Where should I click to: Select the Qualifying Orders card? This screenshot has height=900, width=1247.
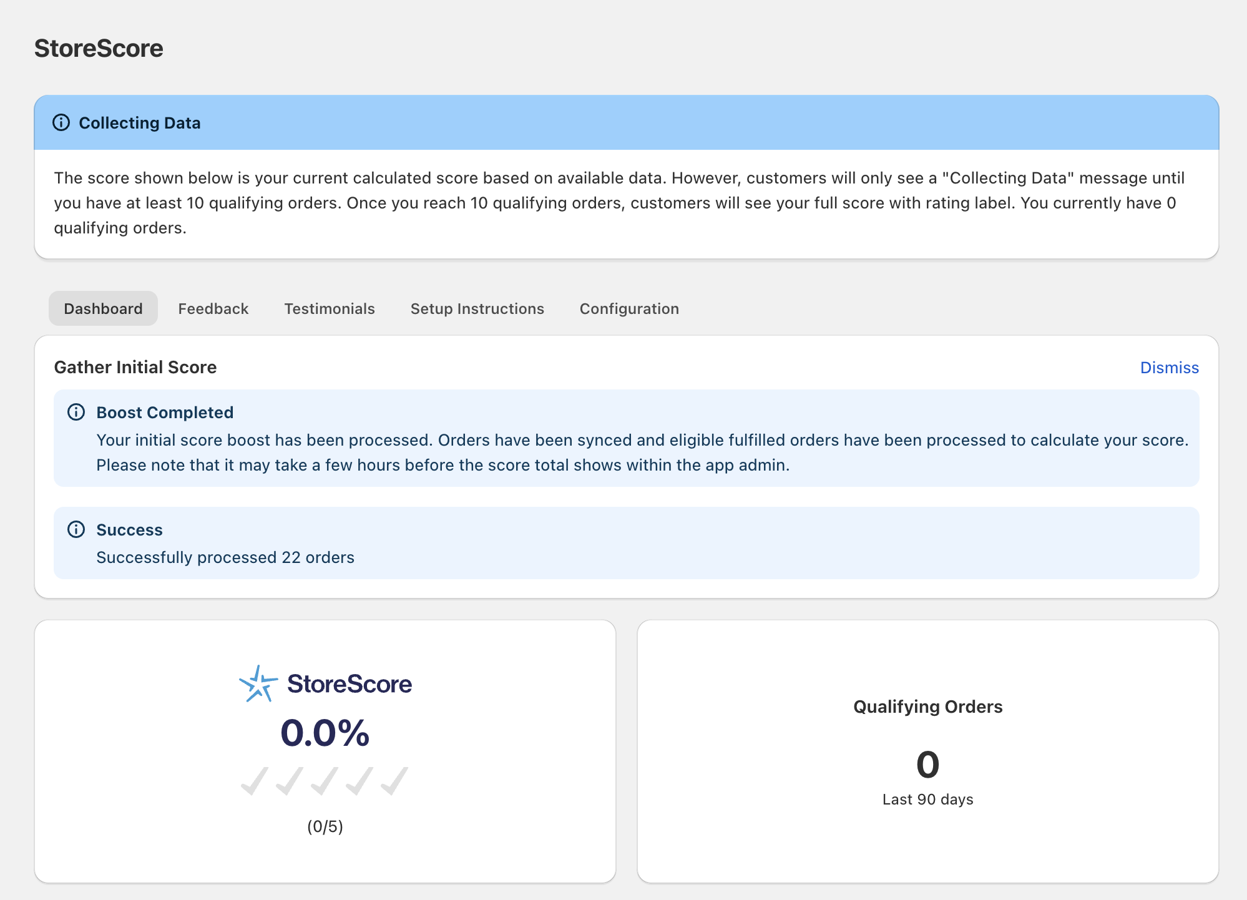(927, 749)
